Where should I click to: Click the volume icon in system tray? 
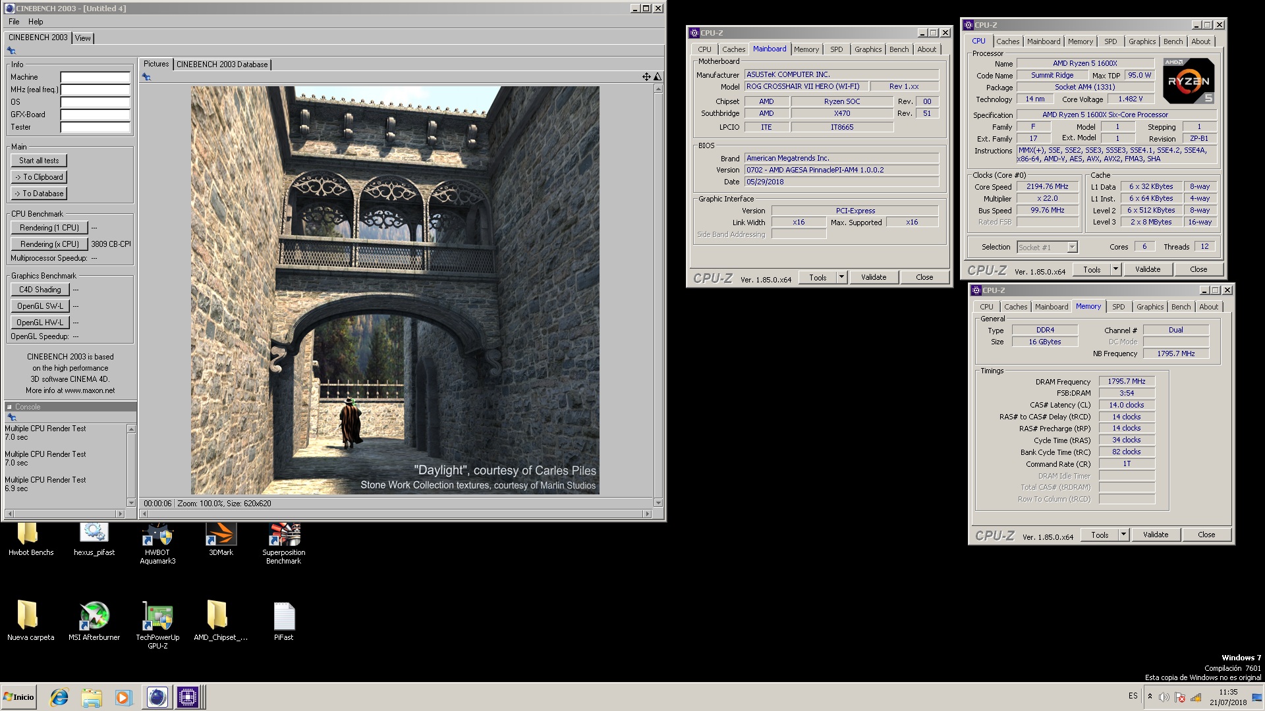coord(1164,697)
